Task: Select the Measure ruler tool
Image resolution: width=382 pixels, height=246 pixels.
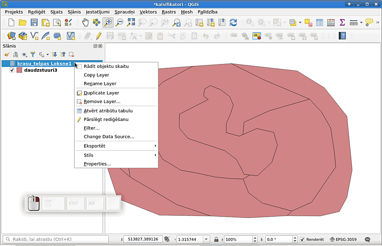Action: 354,22
